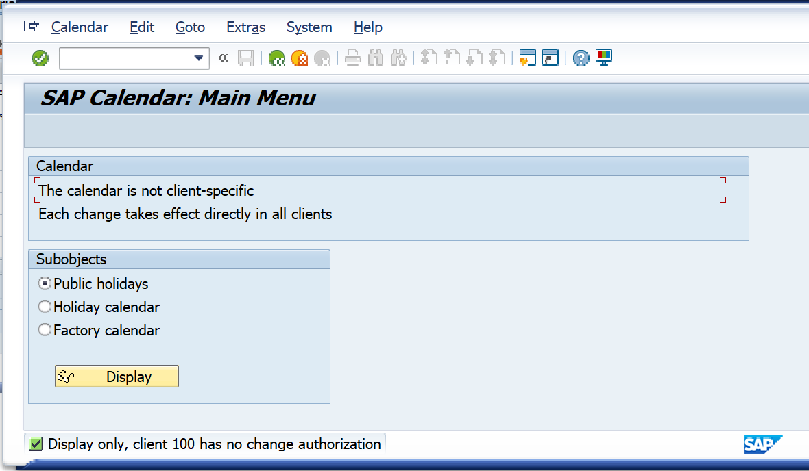Click the First Page icon
Viewport: 809px width, 471px height.
[x=428, y=58]
